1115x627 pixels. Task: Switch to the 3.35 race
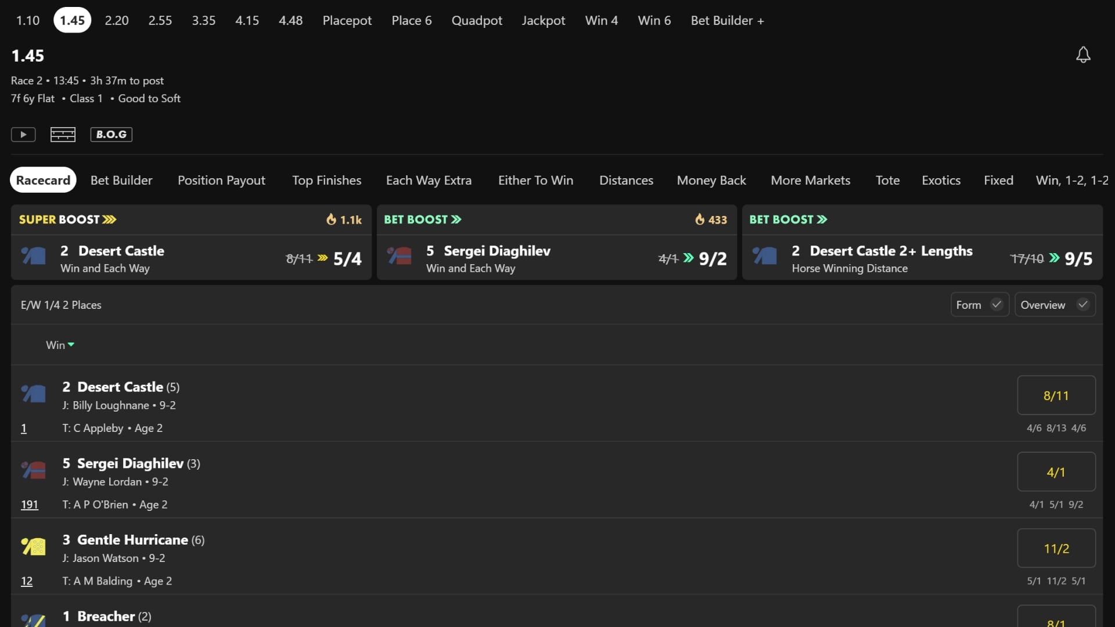tap(204, 20)
